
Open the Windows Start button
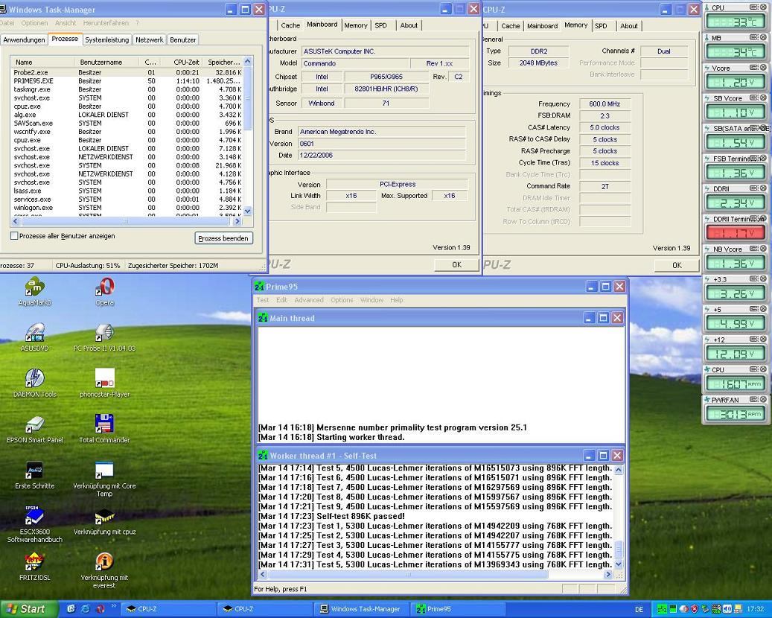30,609
